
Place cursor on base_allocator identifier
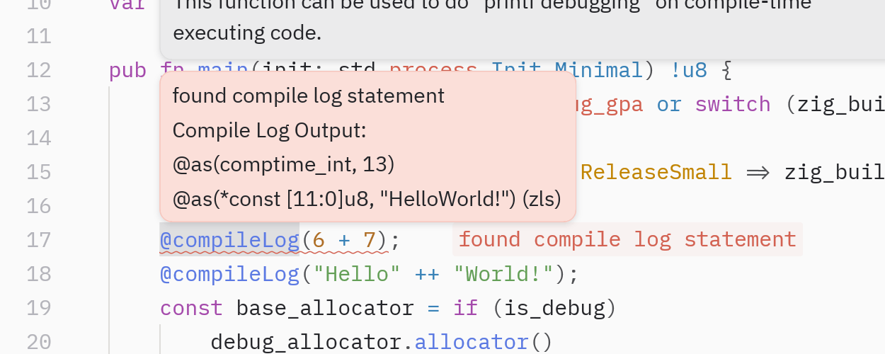(x=324, y=308)
